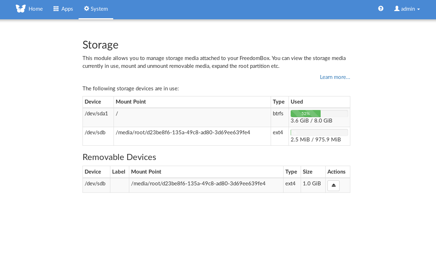Image resolution: width=436 pixels, height=280 pixels.
Task: Eject the /dev/sdb removable device
Action: (x=333, y=185)
